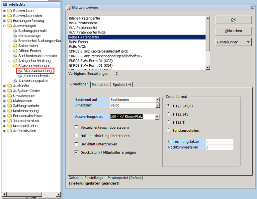
Task: Click the OK button
Action: [233, 20]
